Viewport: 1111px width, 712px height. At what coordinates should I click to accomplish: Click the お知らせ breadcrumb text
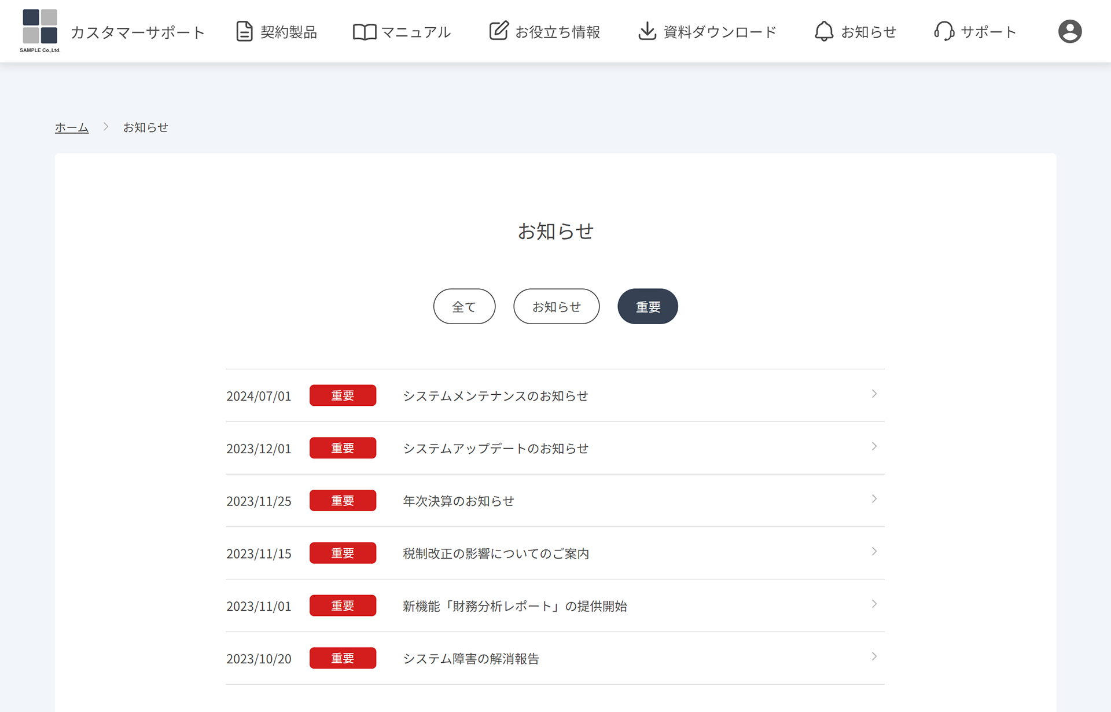tap(146, 127)
